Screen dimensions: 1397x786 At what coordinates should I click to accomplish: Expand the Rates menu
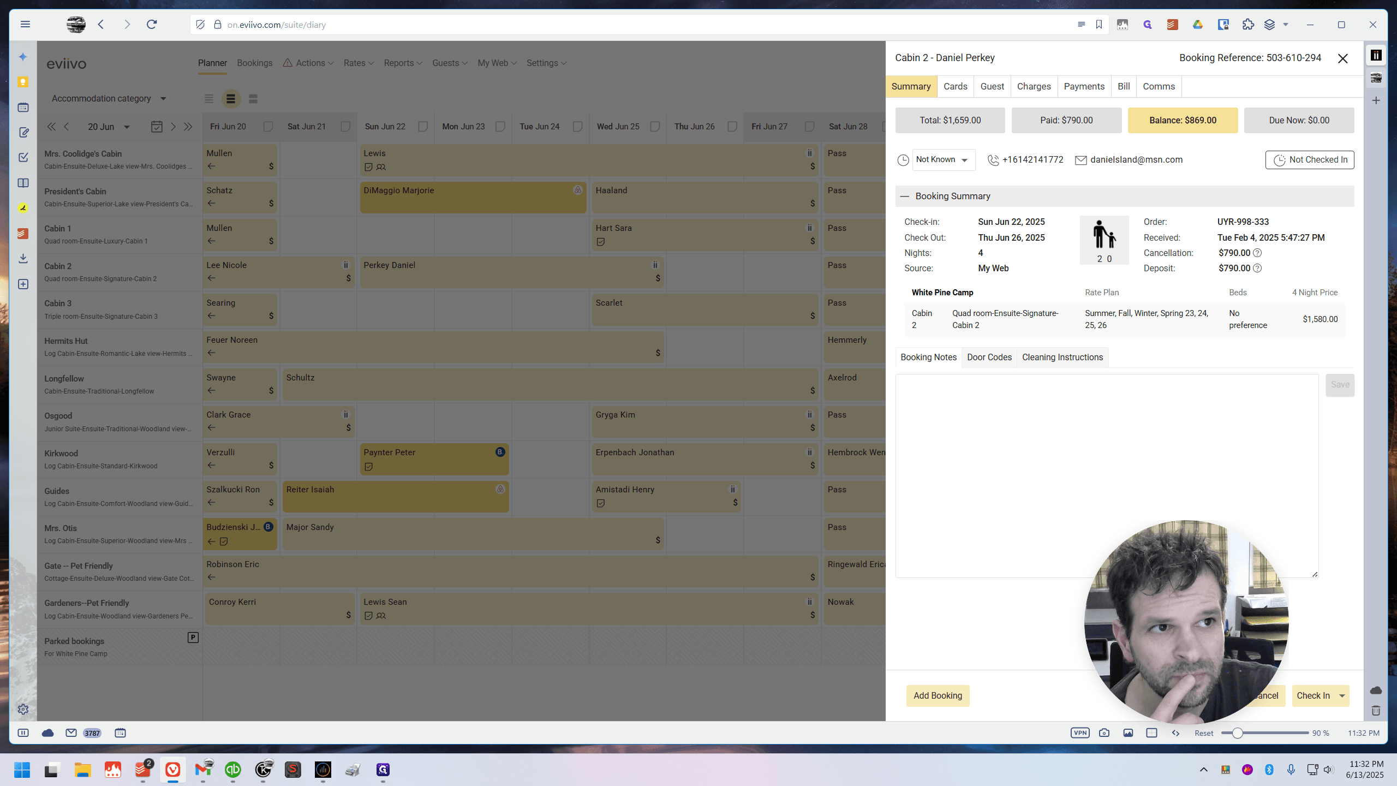tap(359, 63)
